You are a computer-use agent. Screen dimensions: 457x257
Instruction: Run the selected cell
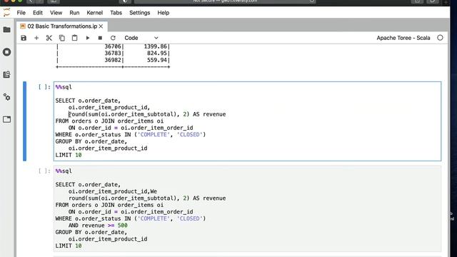[87, 38]
